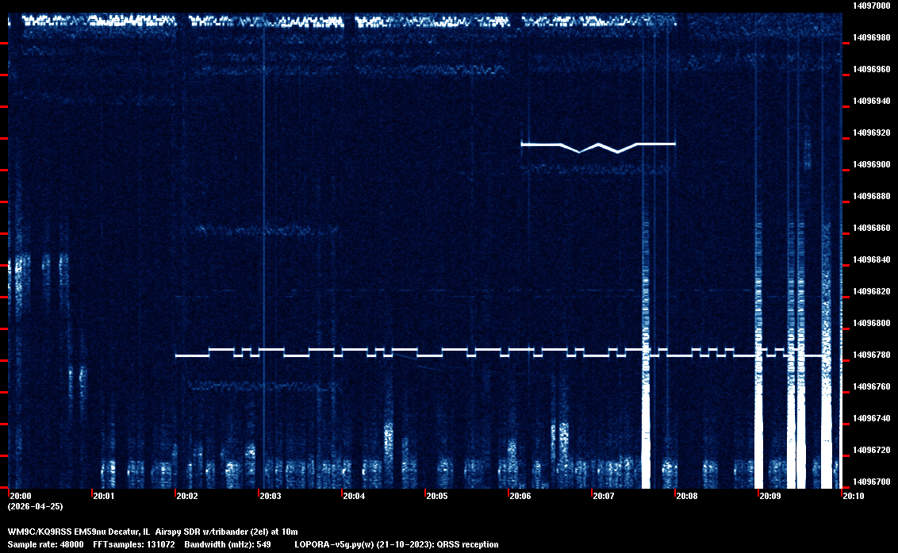Click the 14096900 frequency label
Viewport: 898px width, 553px height.
pyautogui.click(x=871, y=164)
